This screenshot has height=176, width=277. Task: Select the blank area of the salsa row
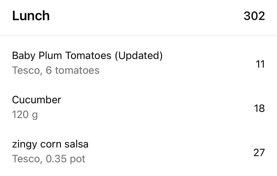(170, 151)
